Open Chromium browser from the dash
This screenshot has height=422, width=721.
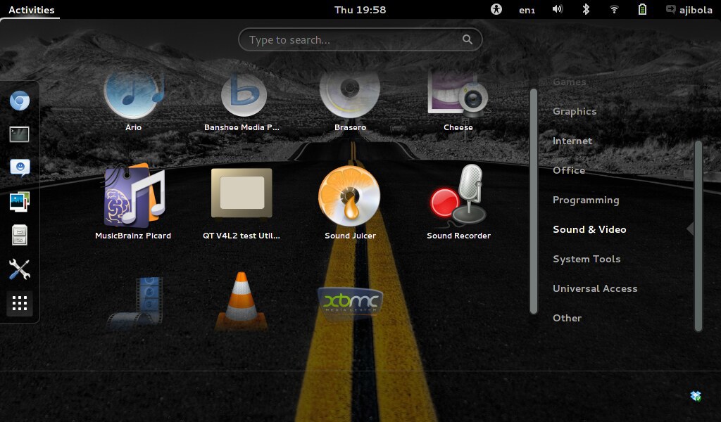tap(20, 101)
